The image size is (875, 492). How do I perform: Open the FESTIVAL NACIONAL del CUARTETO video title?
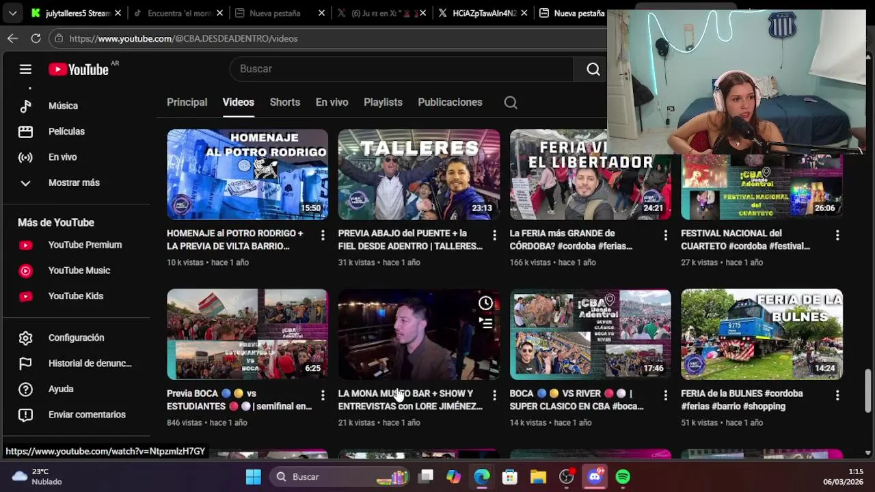pyautogui.click(x=746, y=240)
